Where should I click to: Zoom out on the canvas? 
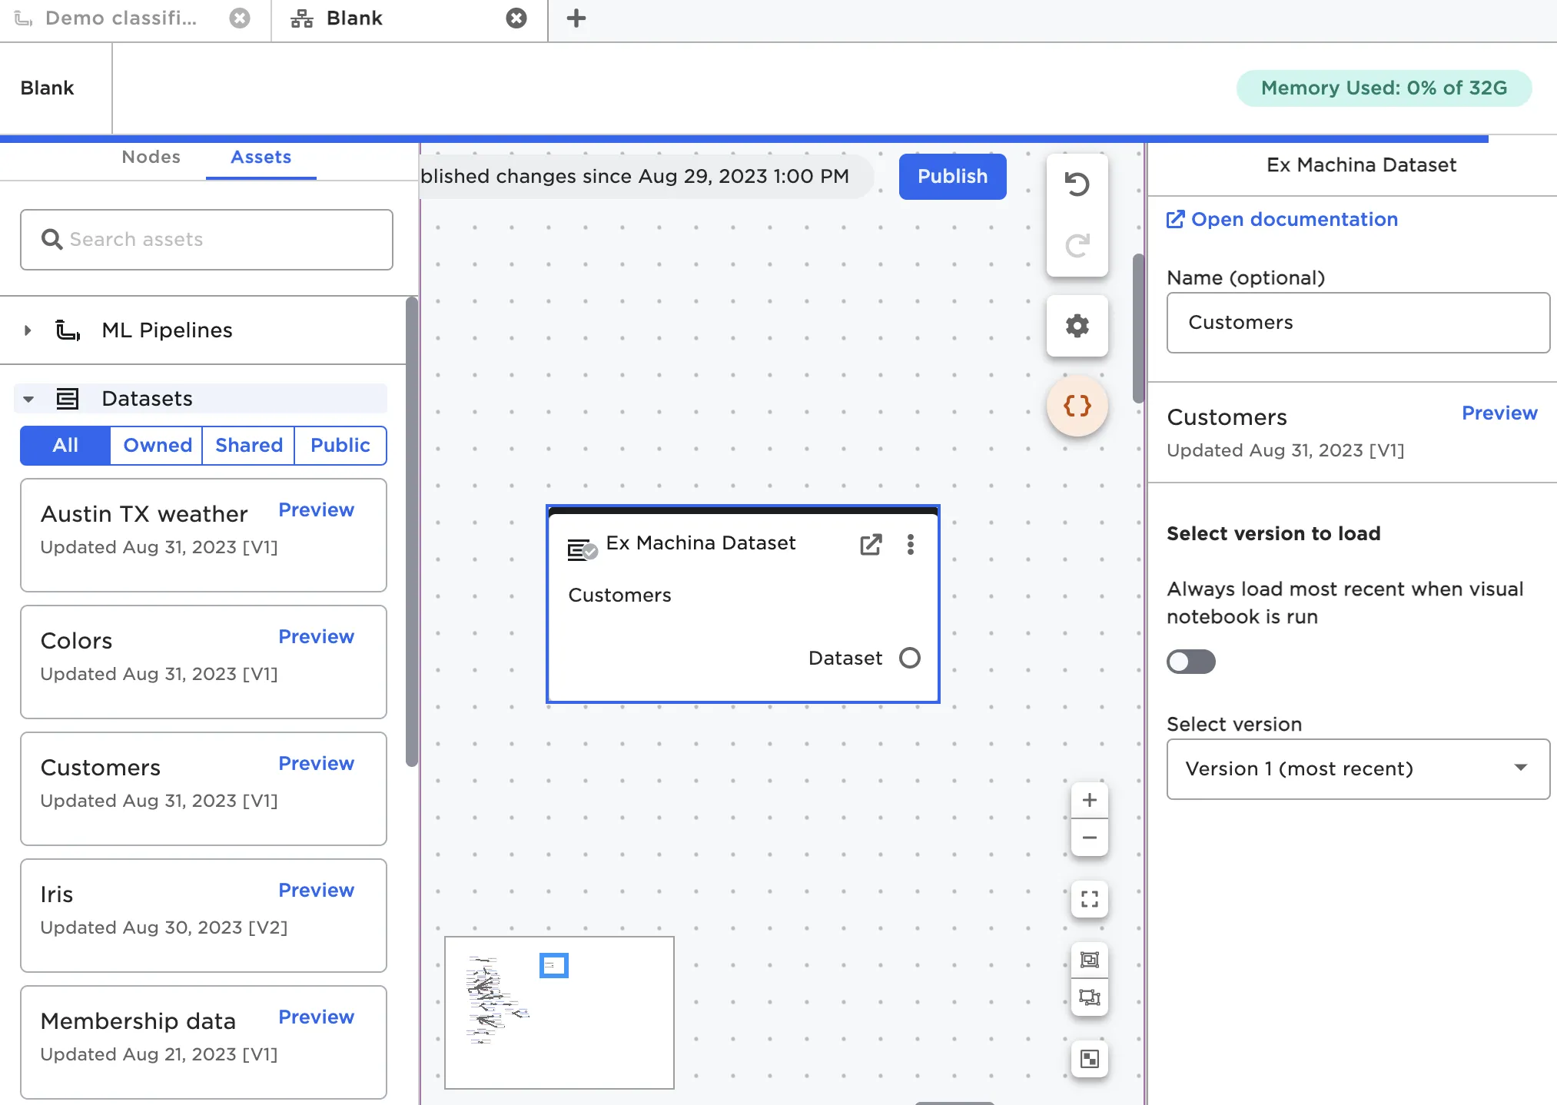click(x=1089, y=838)
